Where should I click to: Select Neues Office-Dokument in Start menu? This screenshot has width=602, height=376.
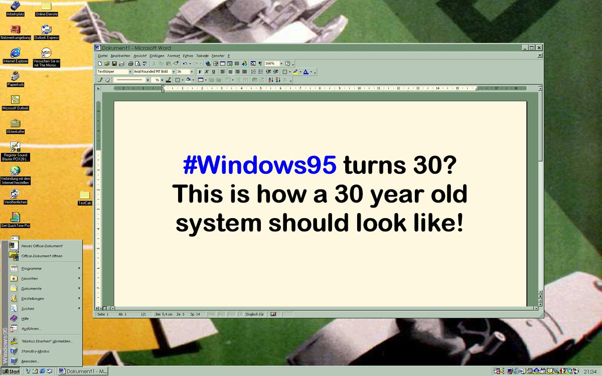(x=45, y=246)
